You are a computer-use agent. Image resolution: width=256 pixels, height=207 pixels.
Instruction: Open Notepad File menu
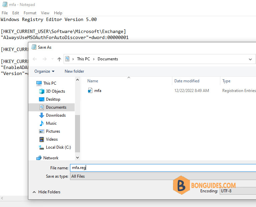pos(5,13)
